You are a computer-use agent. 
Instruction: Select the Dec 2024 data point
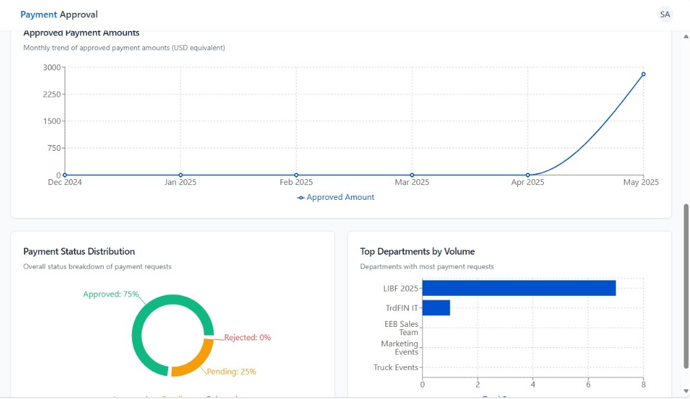click(x=65, y=175)
